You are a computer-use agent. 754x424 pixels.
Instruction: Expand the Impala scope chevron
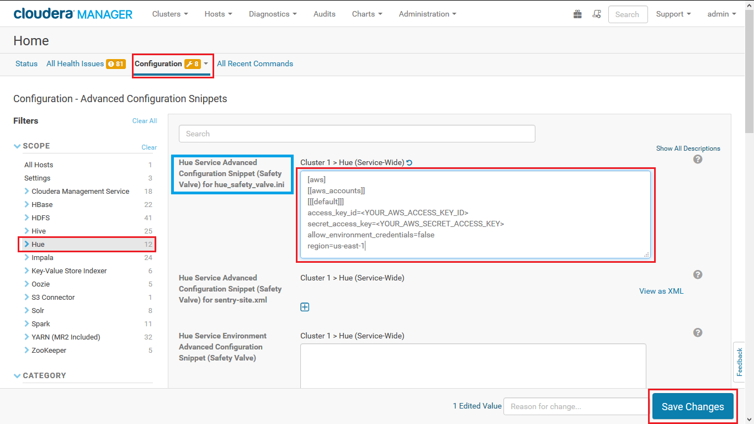coord(27,257)
